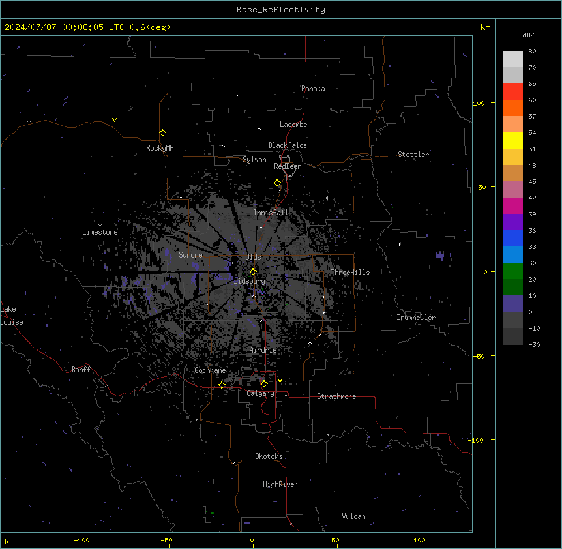562x549 pixels.
Task: Click the asterisk marker above Limestone label
Action: click(x=100, y=226)
